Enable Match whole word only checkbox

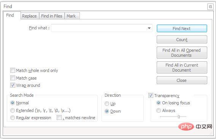(13, 70)
